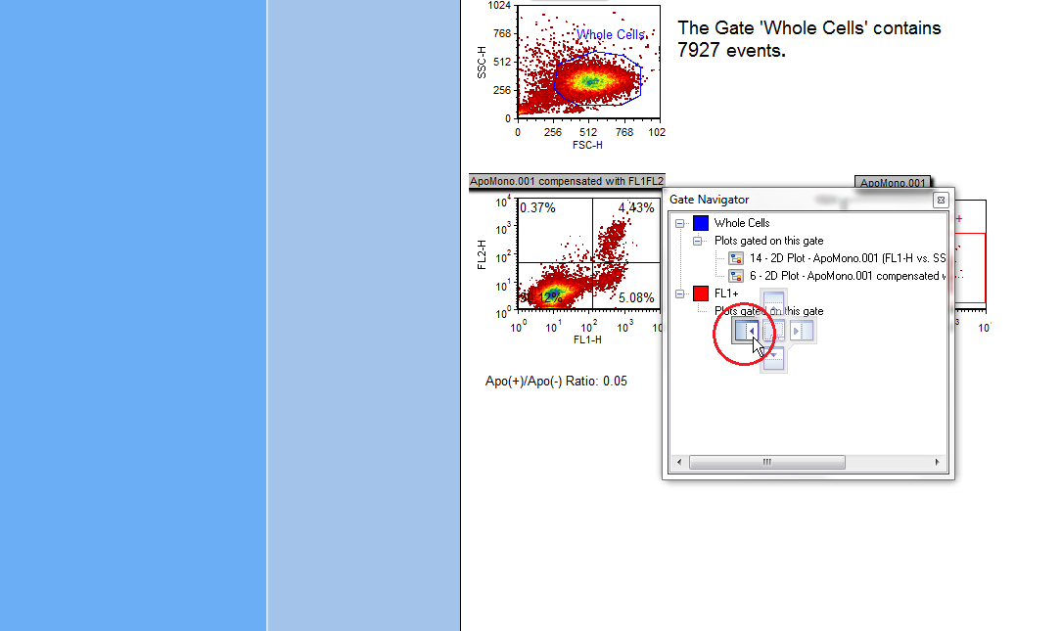Click the plot icon for 6 - 2D Plot
Viewport: 1061px width, 631px height.
tap(735, 276)
